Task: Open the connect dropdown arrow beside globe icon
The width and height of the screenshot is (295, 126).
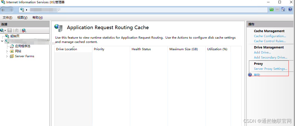Action: pyautogui.click(x=5, y=30)
